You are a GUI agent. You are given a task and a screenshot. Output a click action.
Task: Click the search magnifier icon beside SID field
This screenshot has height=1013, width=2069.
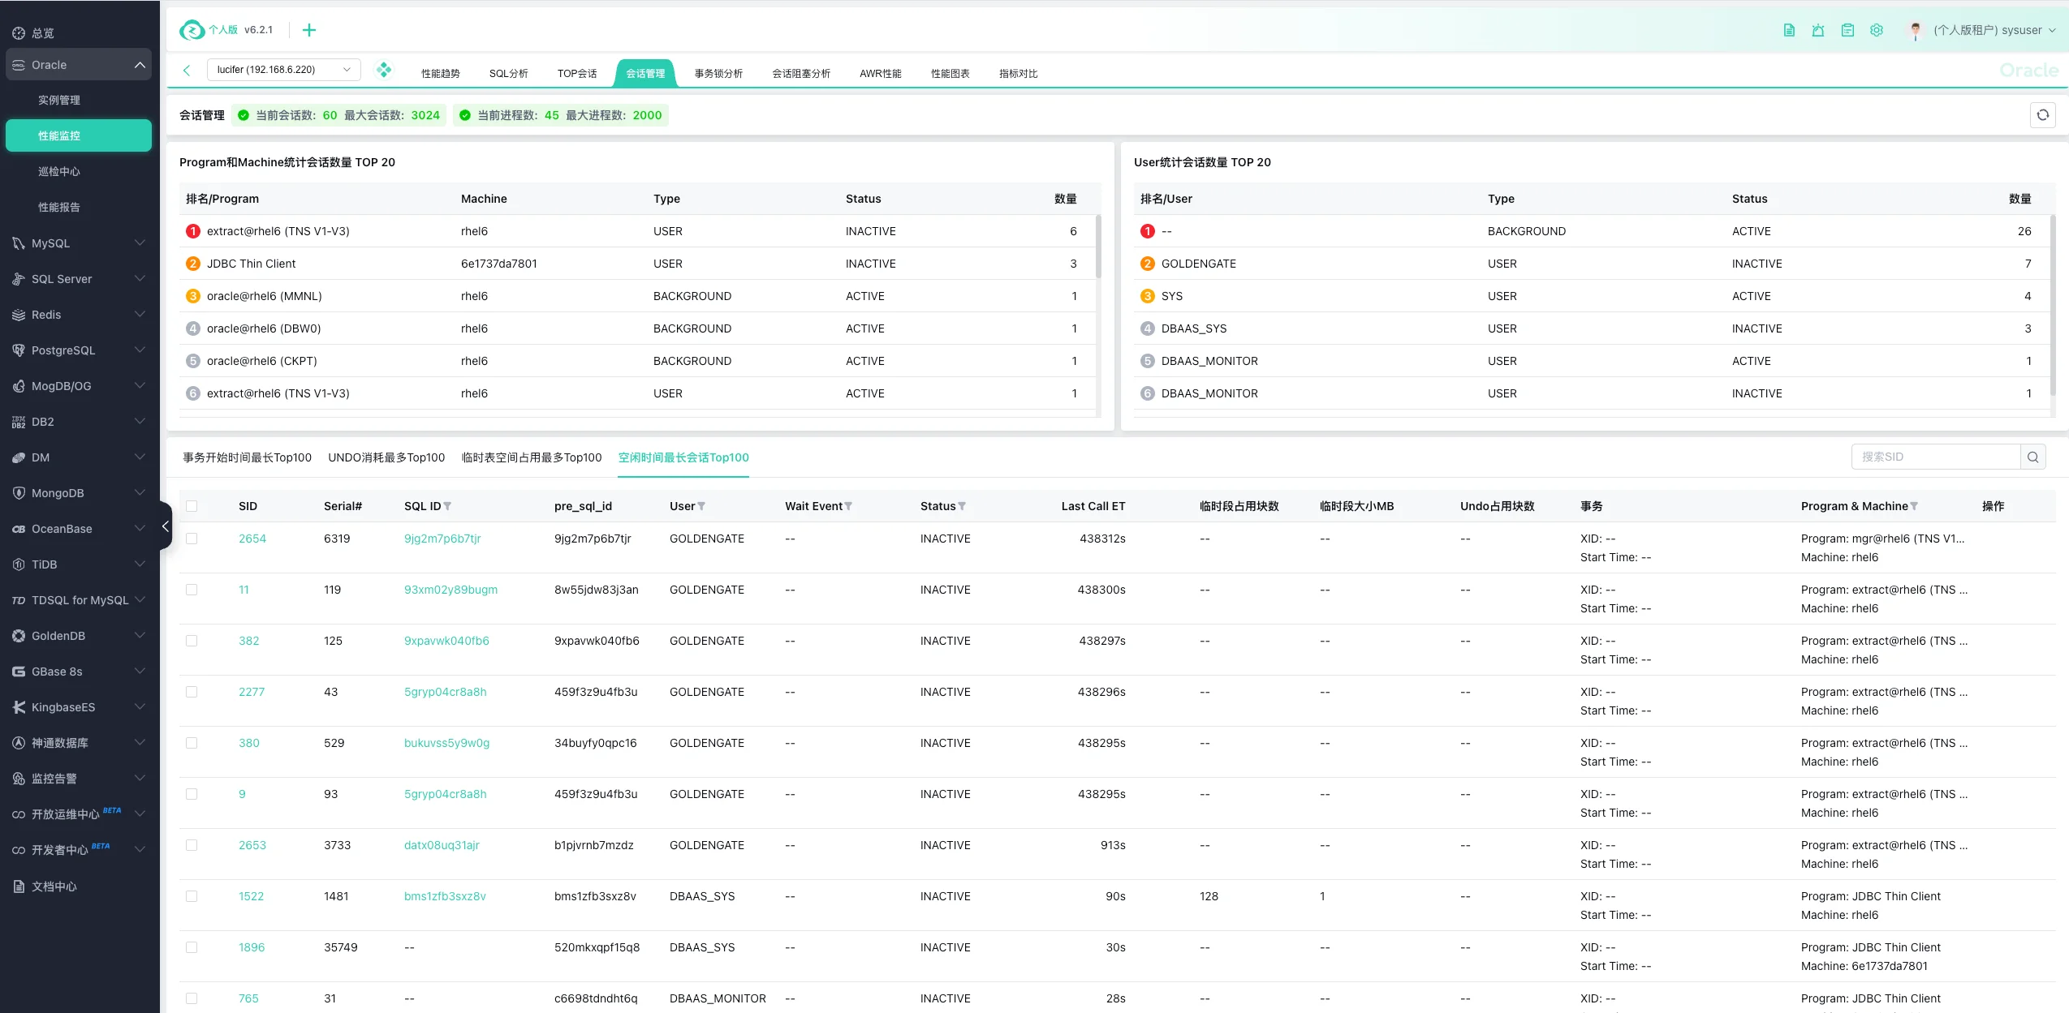[2032, 457]
